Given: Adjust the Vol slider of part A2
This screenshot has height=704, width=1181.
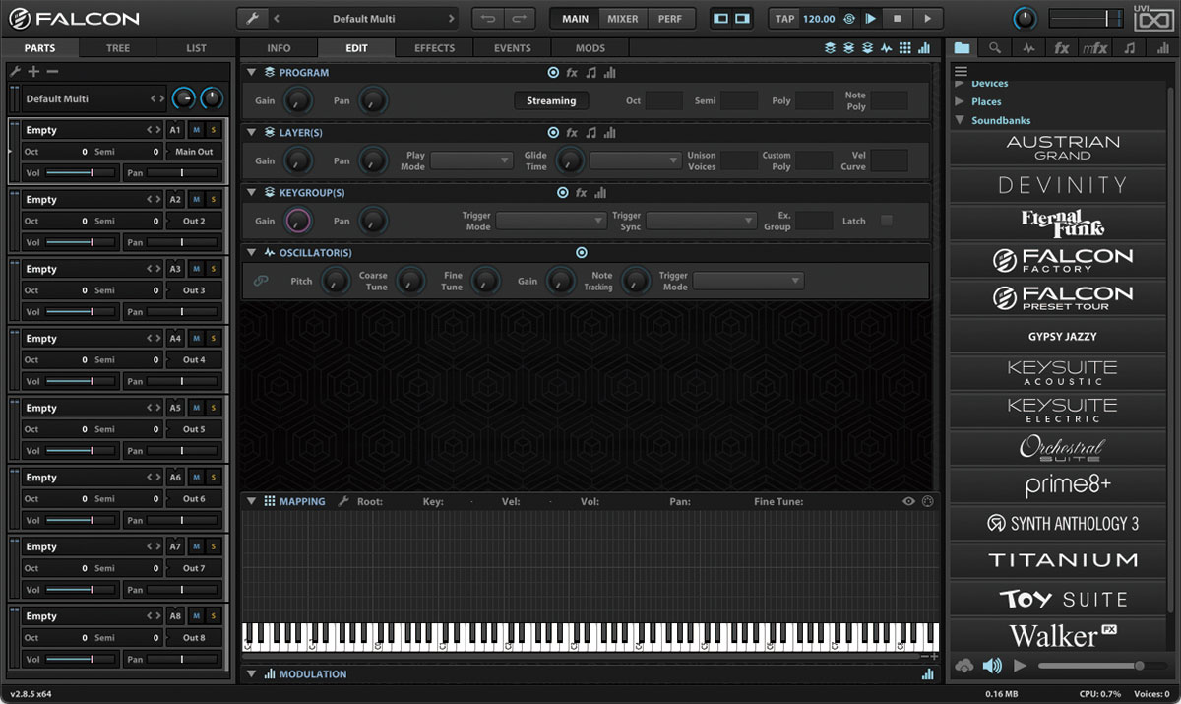Looking at the screenshot, I should click(x=81, y=242).
